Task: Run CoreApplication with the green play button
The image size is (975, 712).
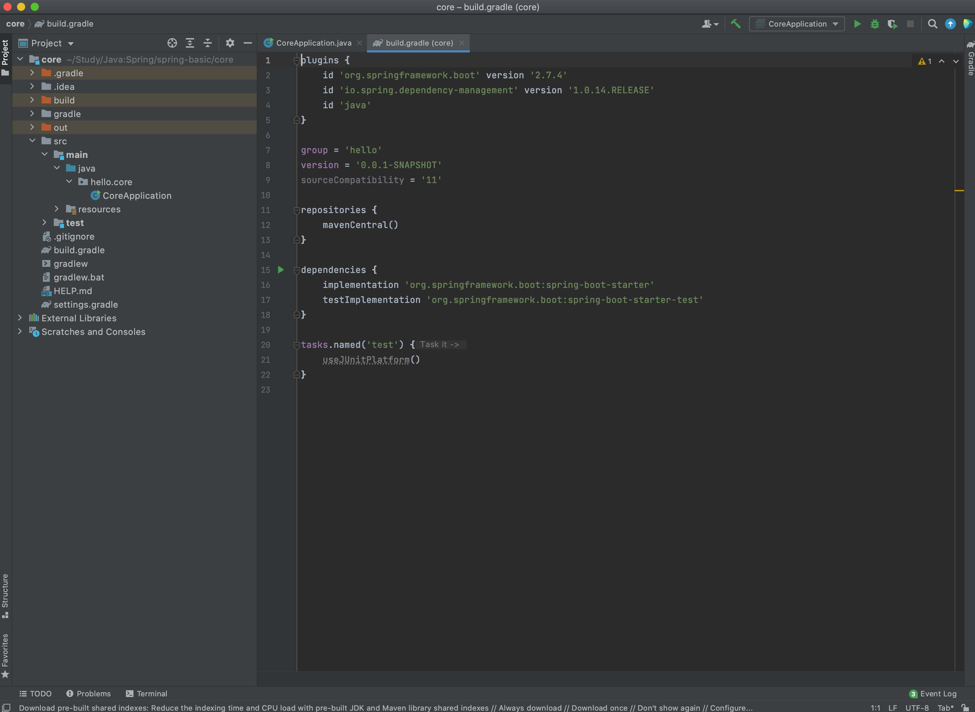Action: click(857, 24)
